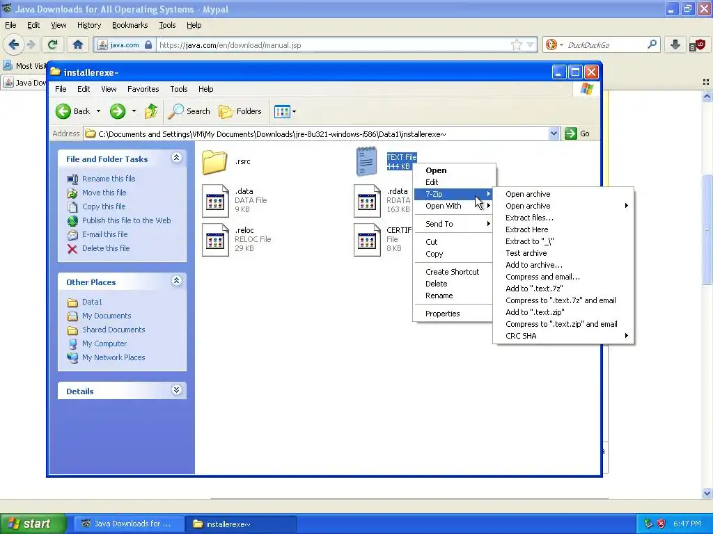Open the address bar dropdown

click(554, 133)
